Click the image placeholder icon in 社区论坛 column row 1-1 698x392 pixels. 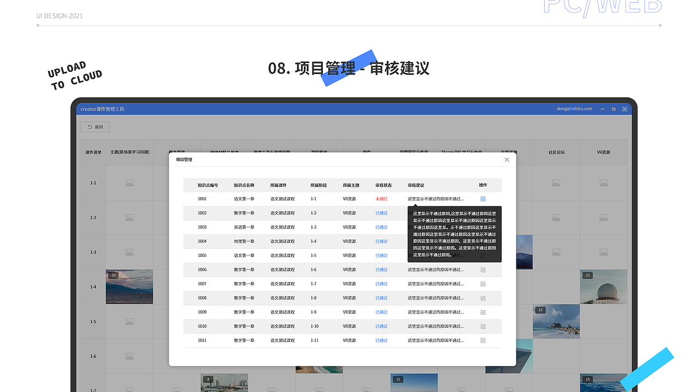[x=556, y=183]
